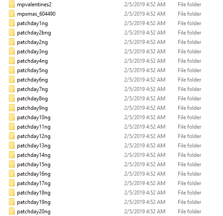
Task: Click the mpxmas_604490 folder icon
Action: [12, 13]
